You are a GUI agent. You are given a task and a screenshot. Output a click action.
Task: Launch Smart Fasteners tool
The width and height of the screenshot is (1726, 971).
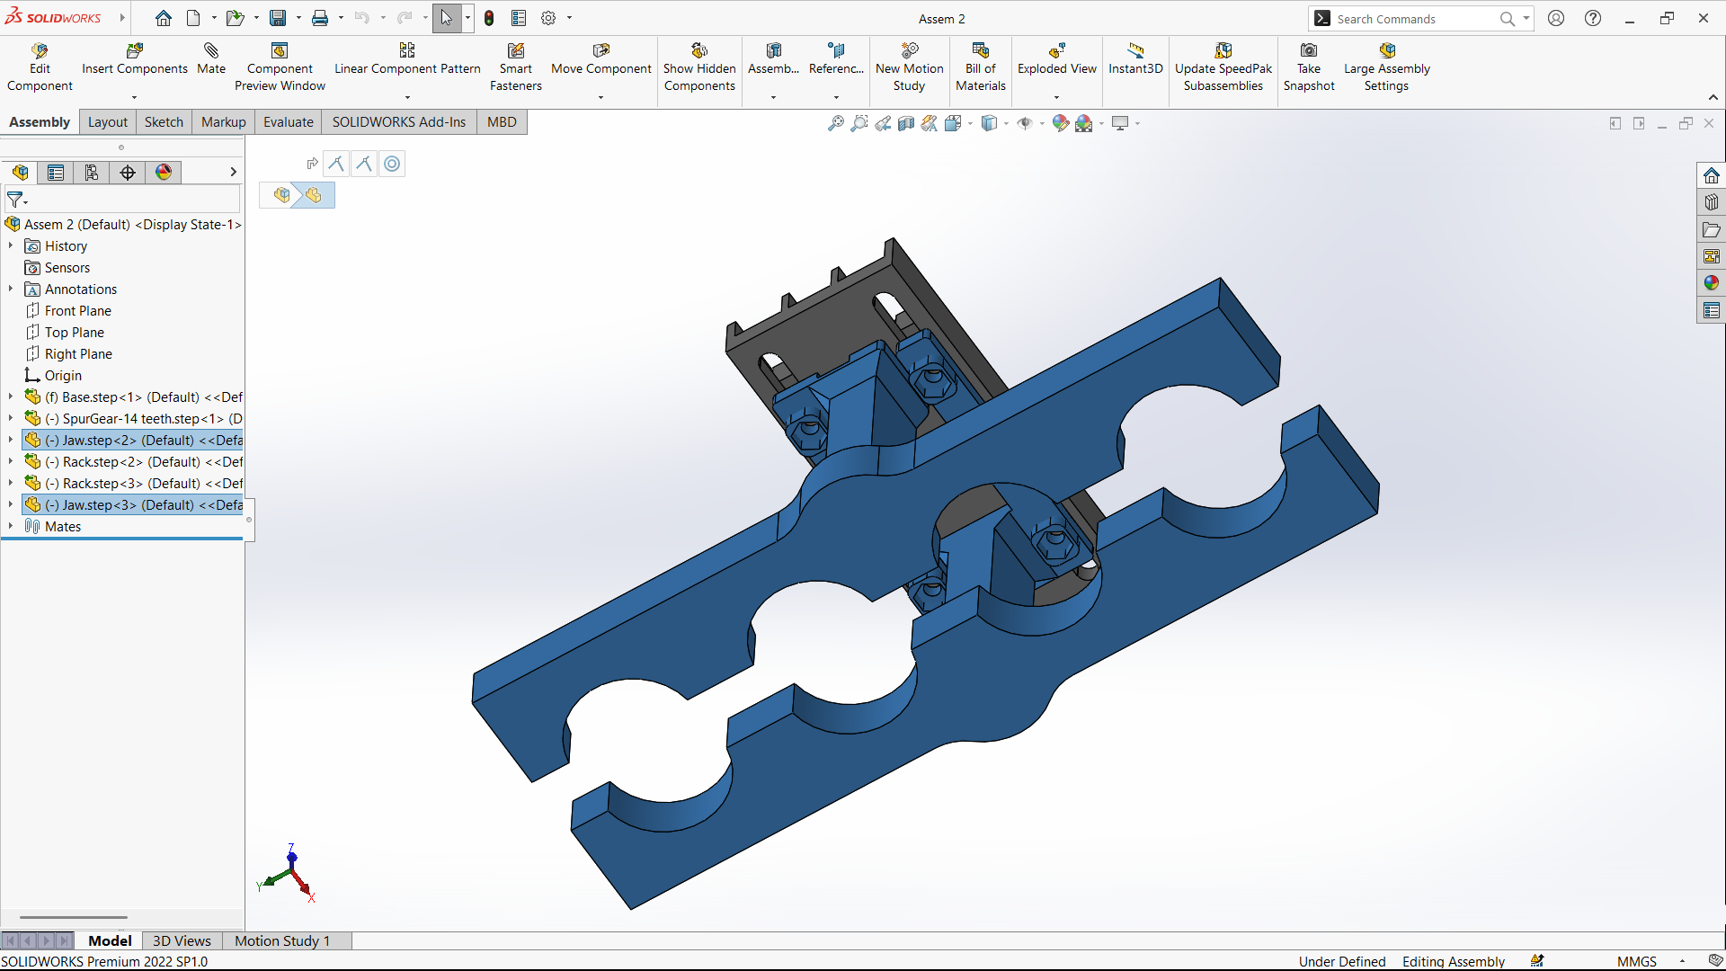point(516,67)
